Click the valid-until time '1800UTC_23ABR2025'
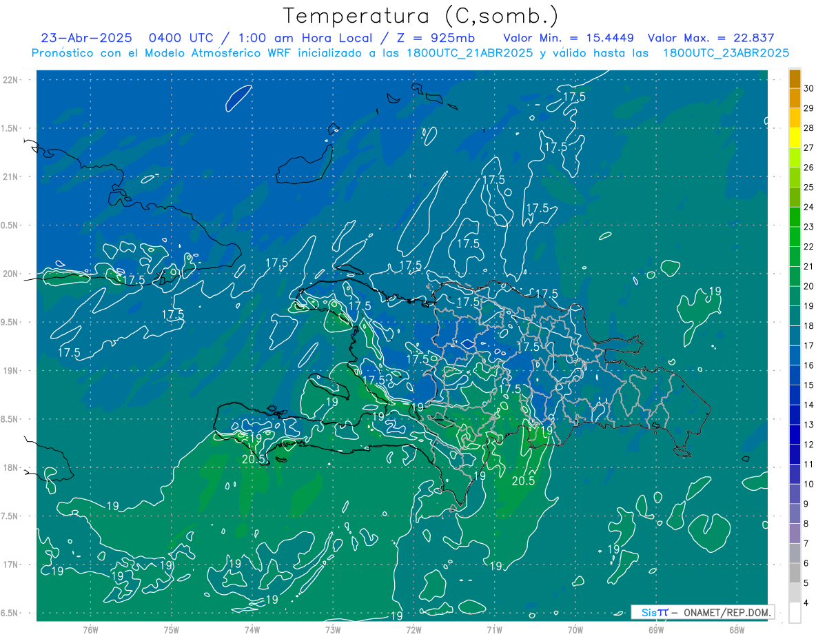Image resolution: width=827 pixels, height=639 pixels. 726,53
